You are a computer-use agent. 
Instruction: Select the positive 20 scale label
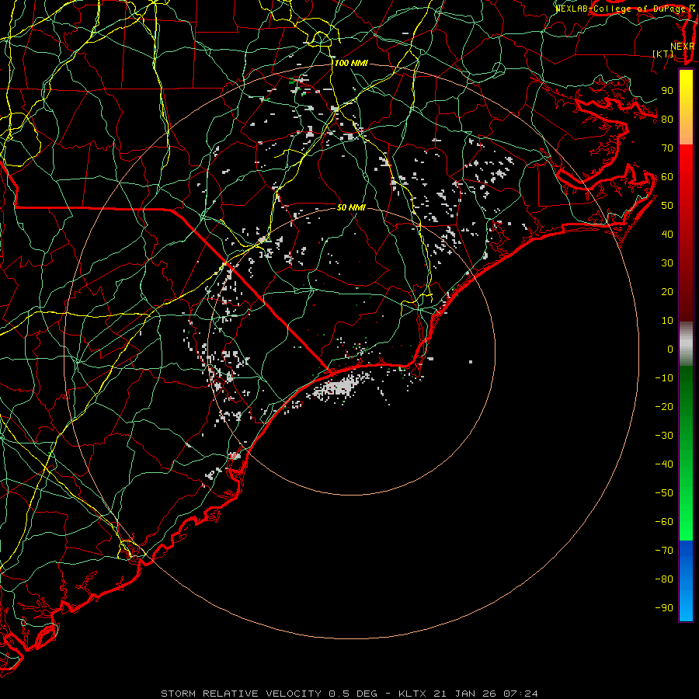[x=667, y=292]
